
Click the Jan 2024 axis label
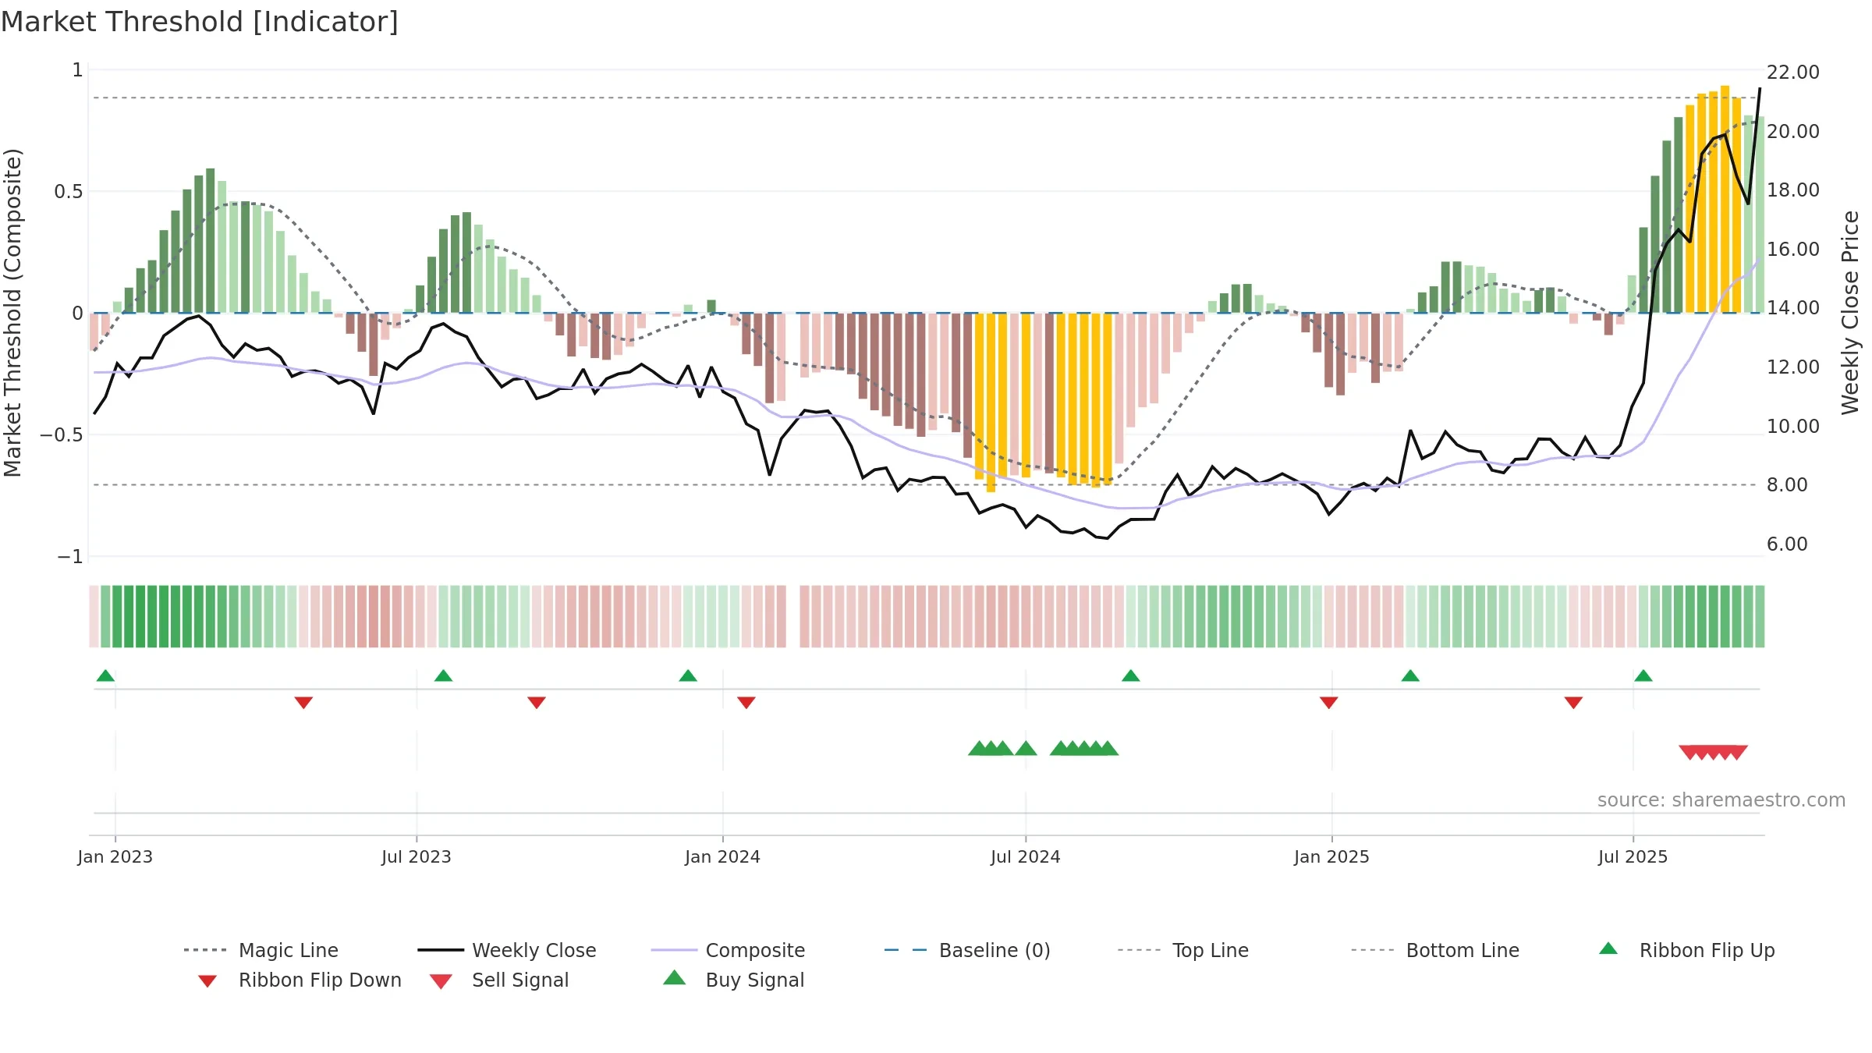click(723, 856)
